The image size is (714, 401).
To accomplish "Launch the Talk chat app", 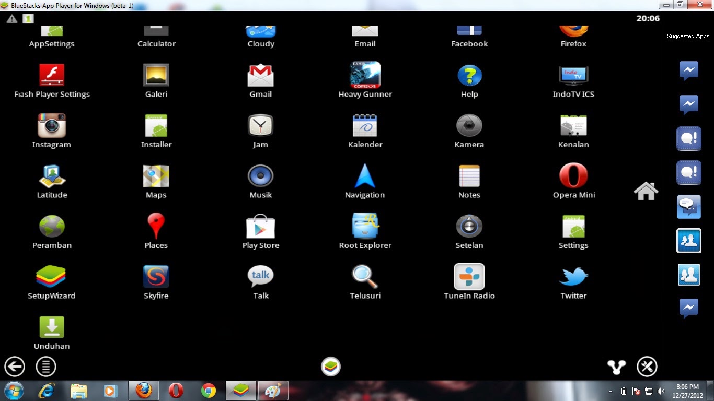I will coord(260,277).
